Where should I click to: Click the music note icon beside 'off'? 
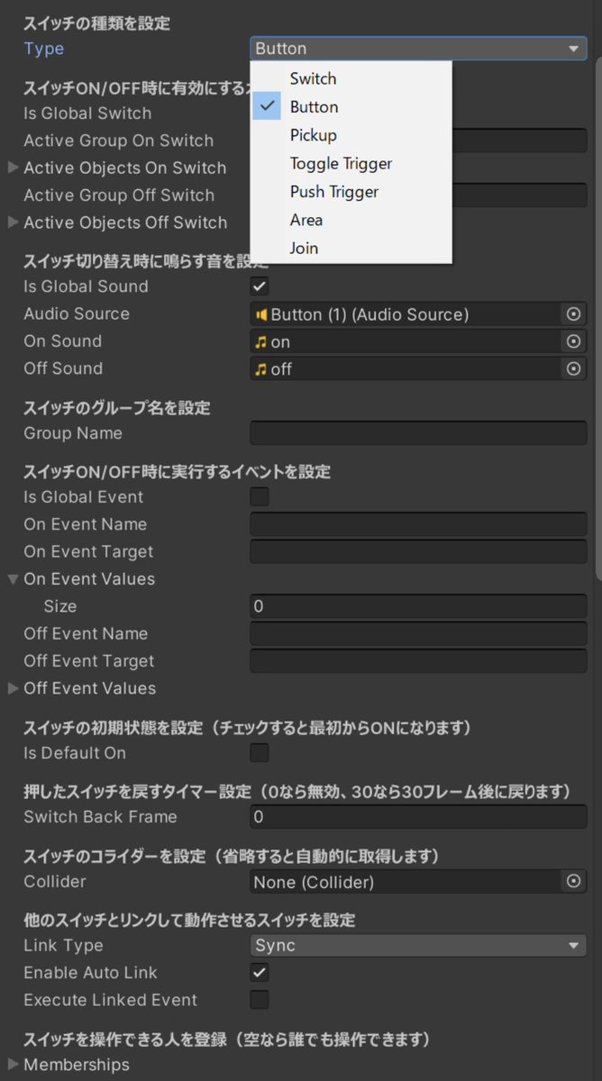coord(261,369)
